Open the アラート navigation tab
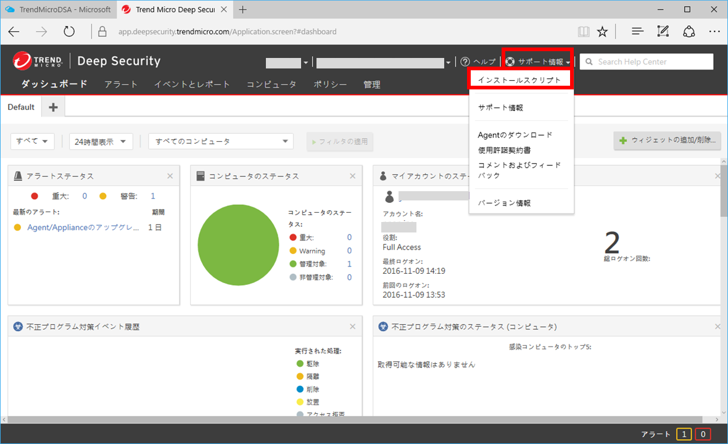728x444 pixels. point(121,84)
